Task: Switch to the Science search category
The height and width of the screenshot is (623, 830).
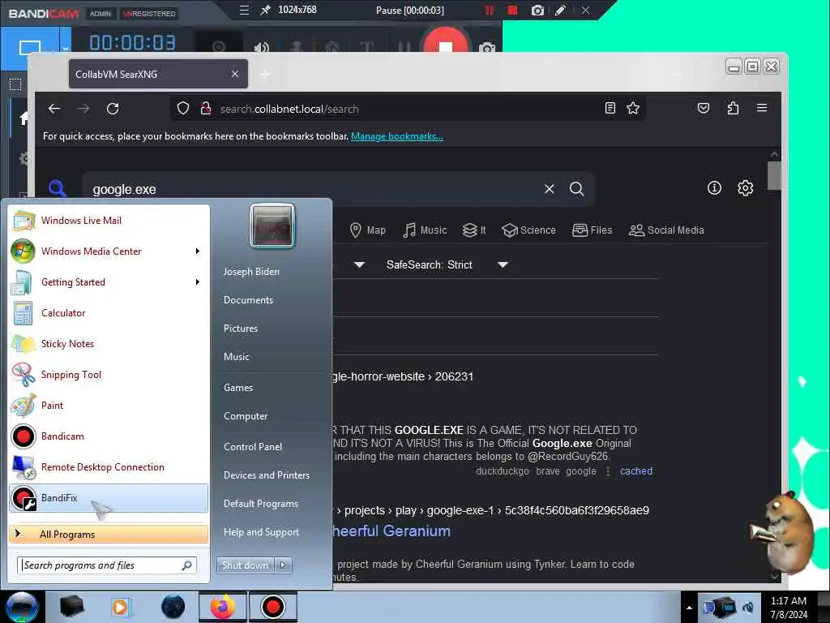Action: (528, 230)
